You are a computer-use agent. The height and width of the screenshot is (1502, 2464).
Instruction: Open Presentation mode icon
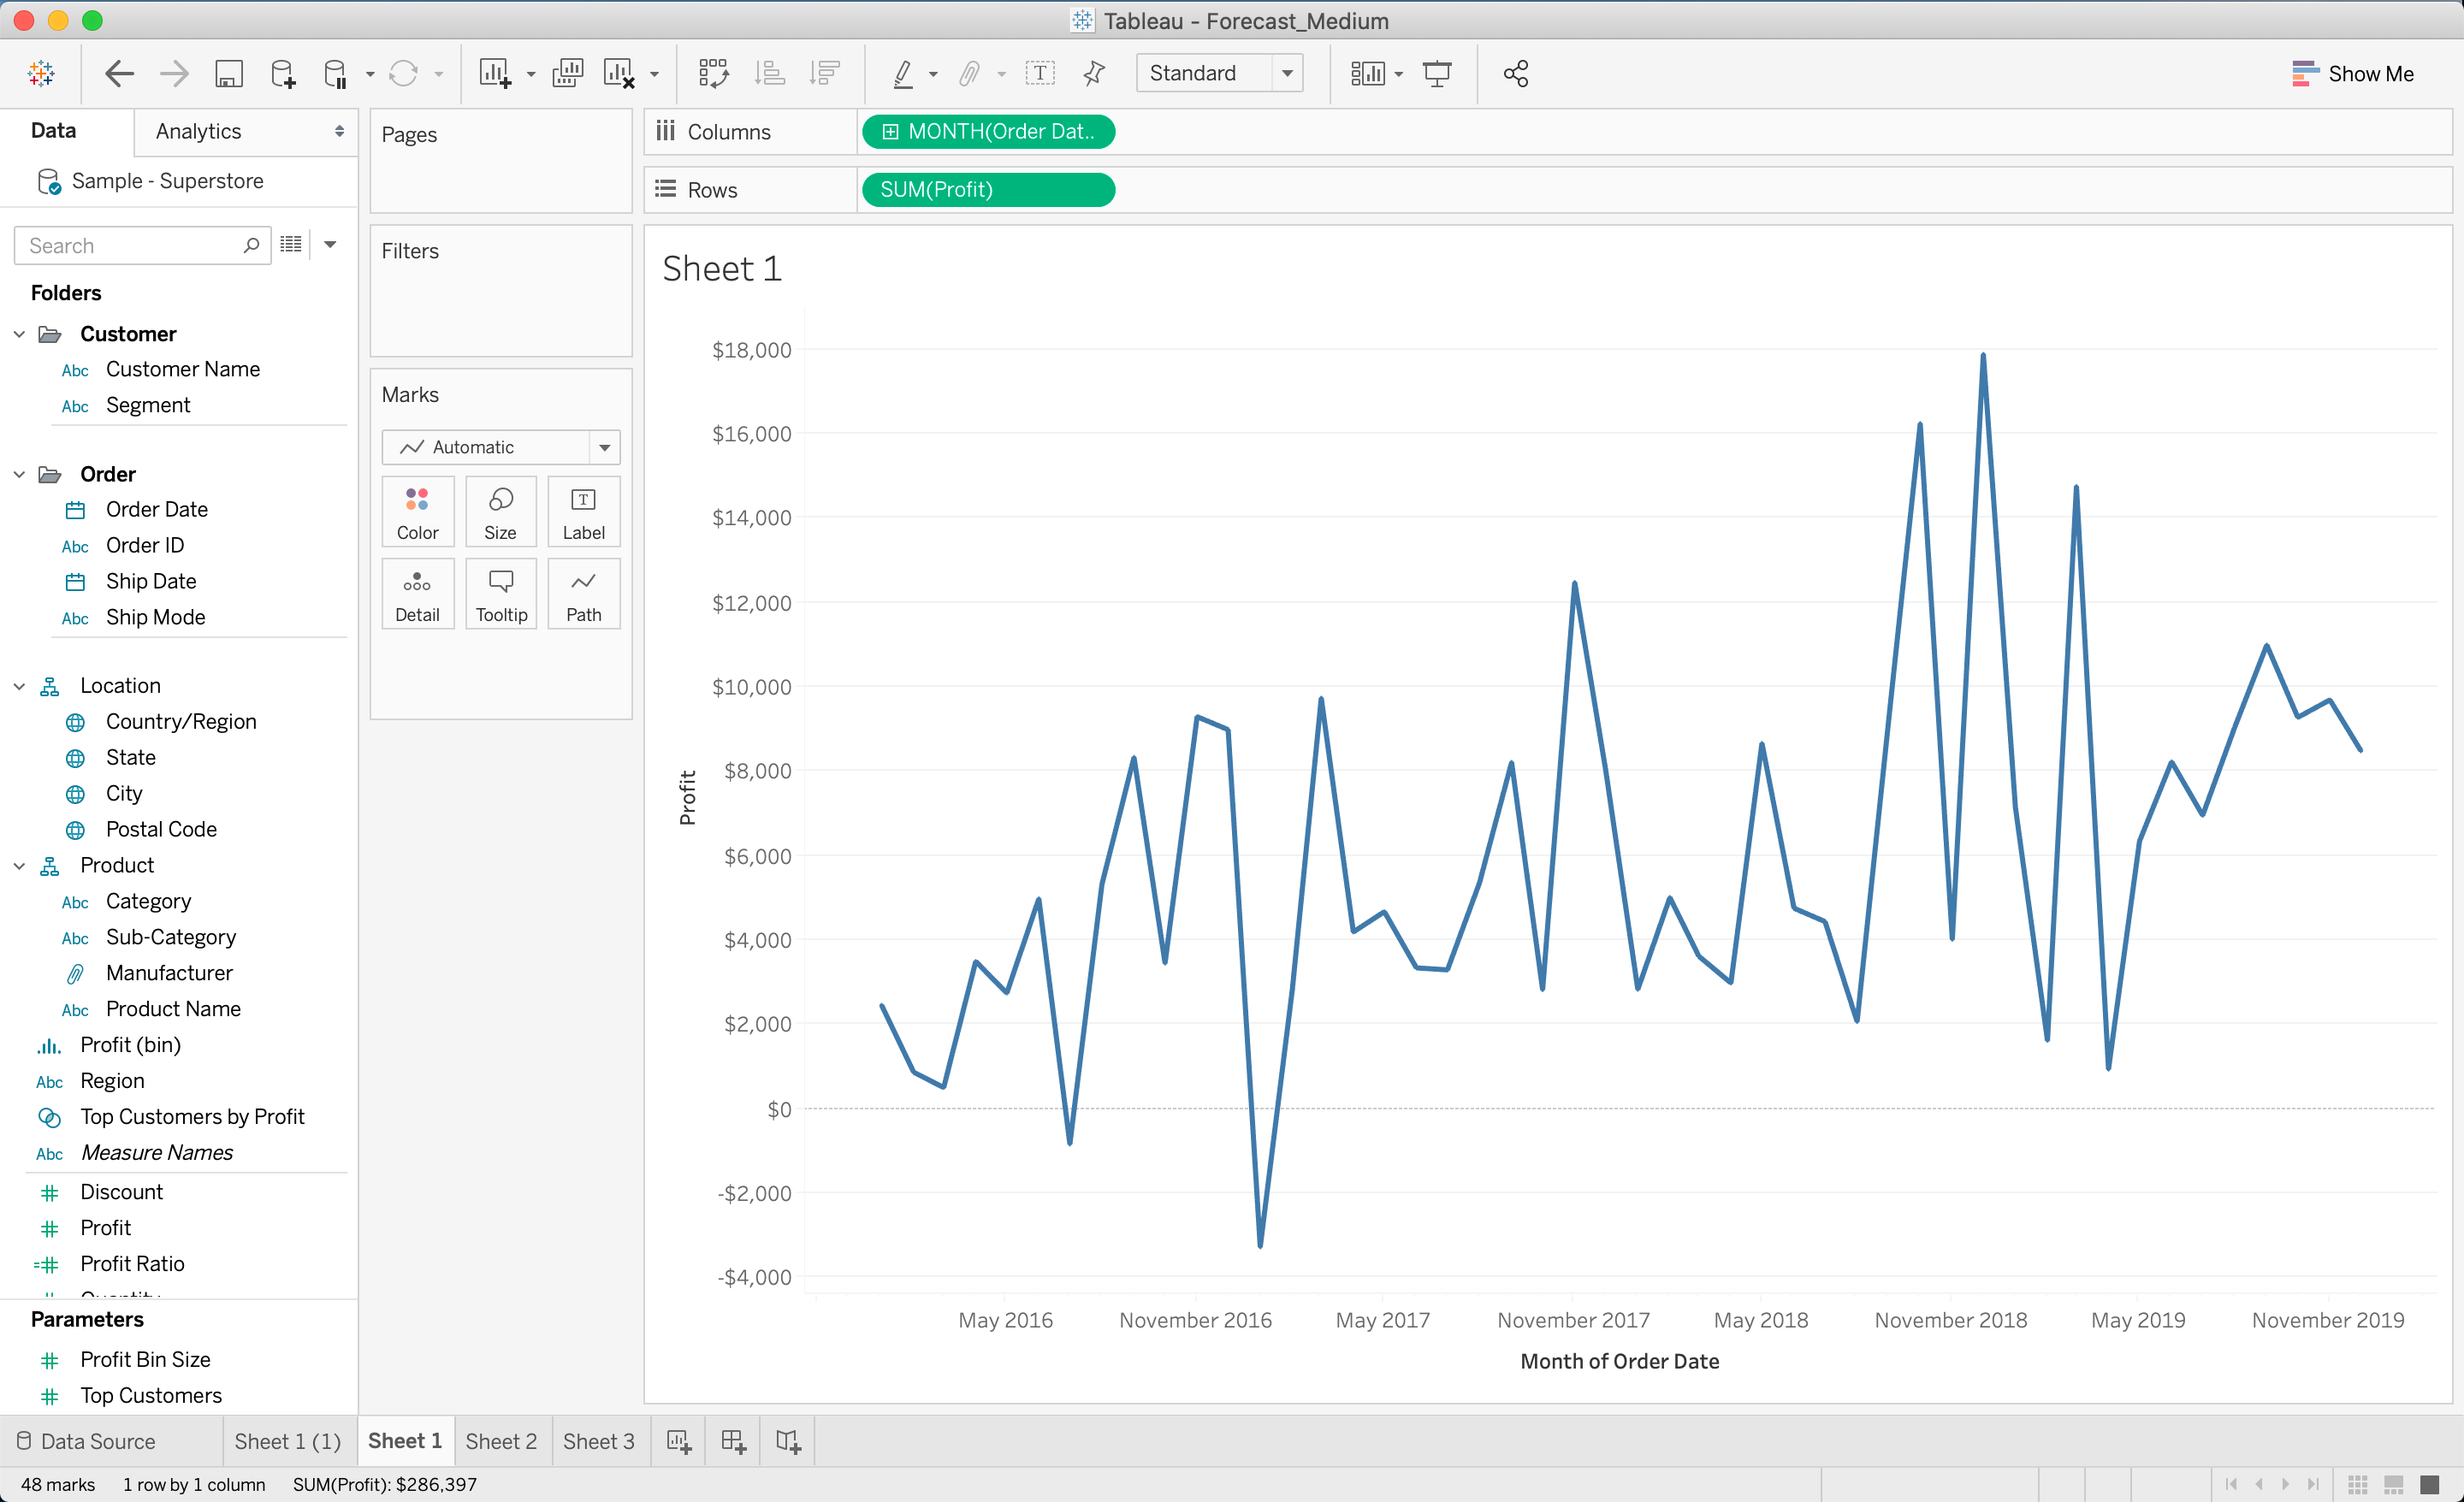[x=1437, y=73]
